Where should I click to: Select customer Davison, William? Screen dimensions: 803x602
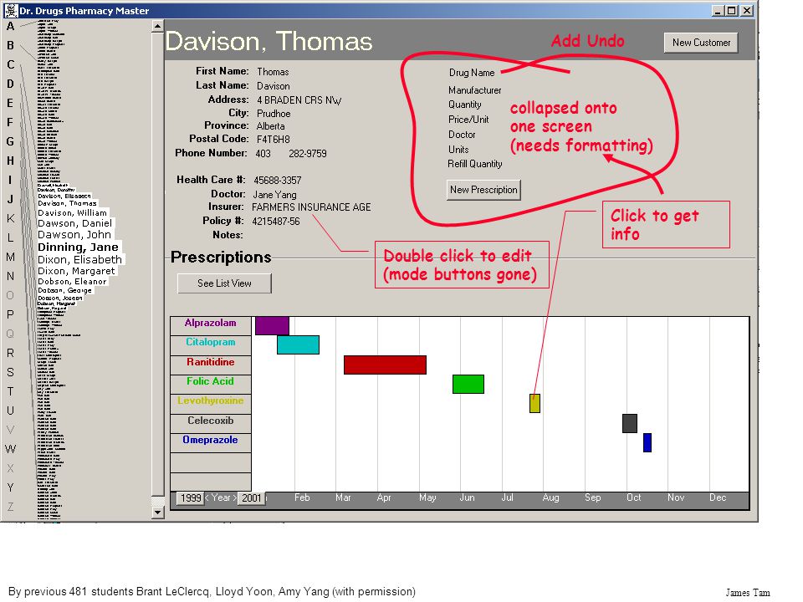pos(72,213)
